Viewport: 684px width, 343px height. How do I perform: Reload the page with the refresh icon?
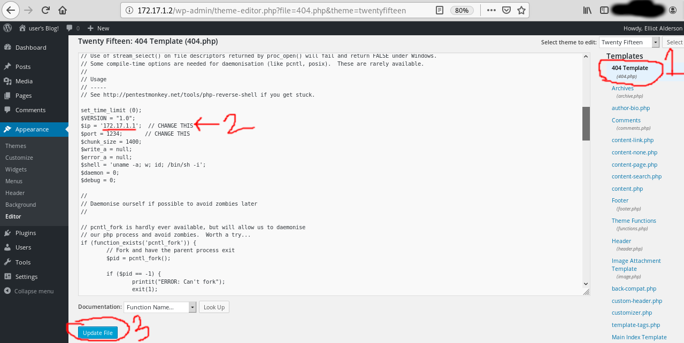[45, 10]
